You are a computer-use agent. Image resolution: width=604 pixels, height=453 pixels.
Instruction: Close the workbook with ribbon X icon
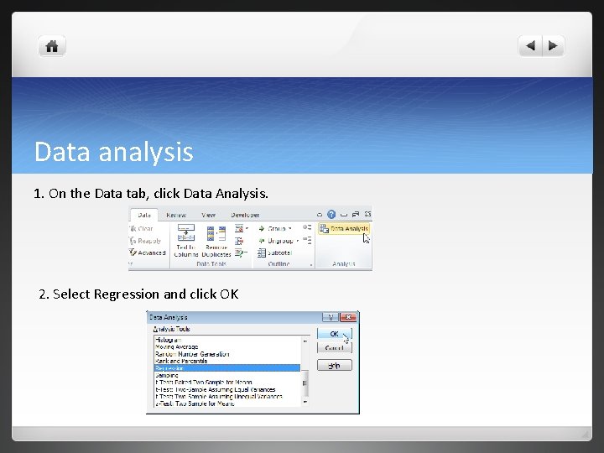(368, 214)
